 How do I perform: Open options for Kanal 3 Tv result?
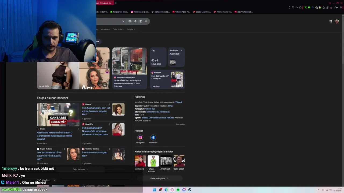tap(109, 124)
